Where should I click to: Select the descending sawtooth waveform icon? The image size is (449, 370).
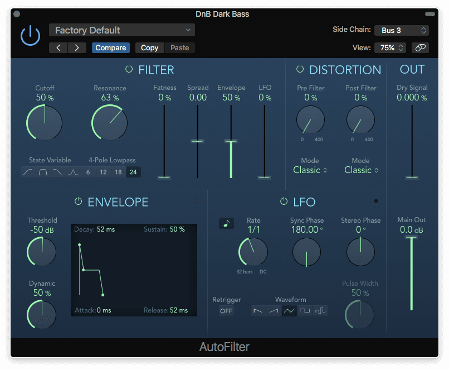258,311
